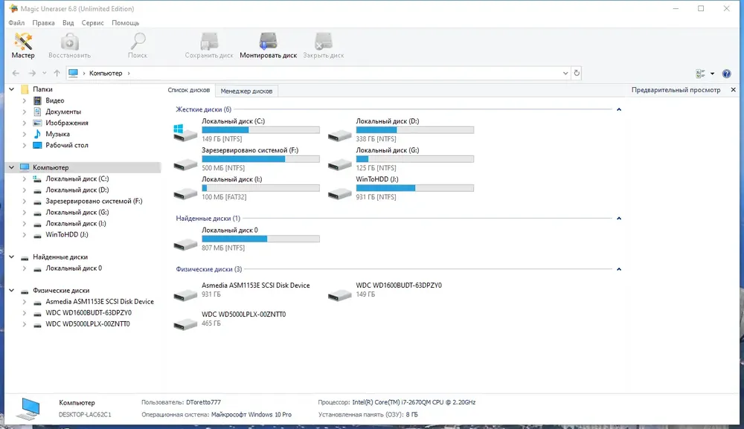The image size is (744, 429).
Task: Open the Файл menu
Action: (16, 23)
